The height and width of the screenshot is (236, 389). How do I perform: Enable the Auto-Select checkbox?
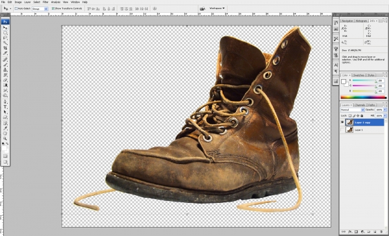click(16, 8)
